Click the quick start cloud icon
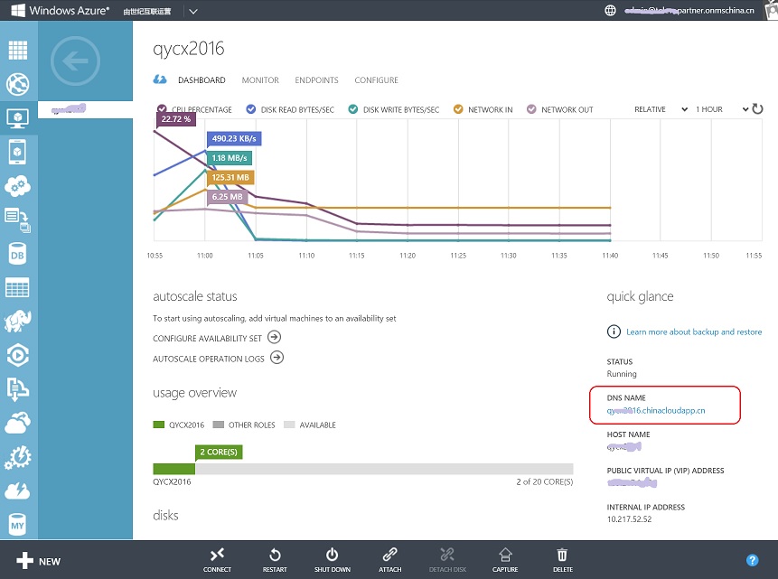778x579 pixels. [160, 79]
